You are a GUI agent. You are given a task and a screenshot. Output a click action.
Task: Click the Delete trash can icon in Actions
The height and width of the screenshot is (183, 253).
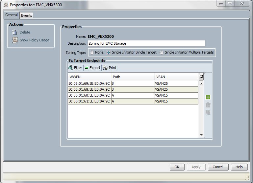pyautogui.click(x=15, y=32)
